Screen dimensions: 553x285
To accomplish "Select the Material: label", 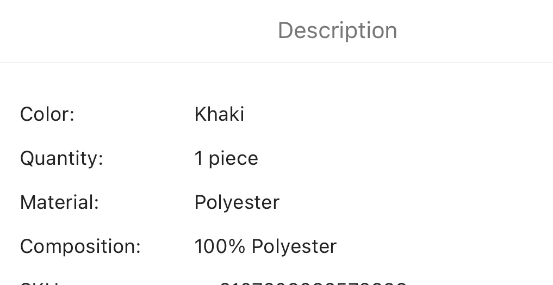I will coord(60,202).
